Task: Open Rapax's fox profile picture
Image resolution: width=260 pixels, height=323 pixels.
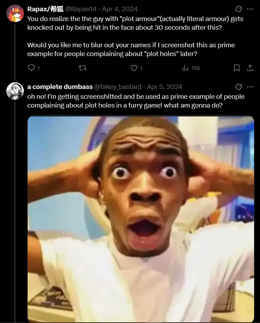Action: [x=15, y=13]
